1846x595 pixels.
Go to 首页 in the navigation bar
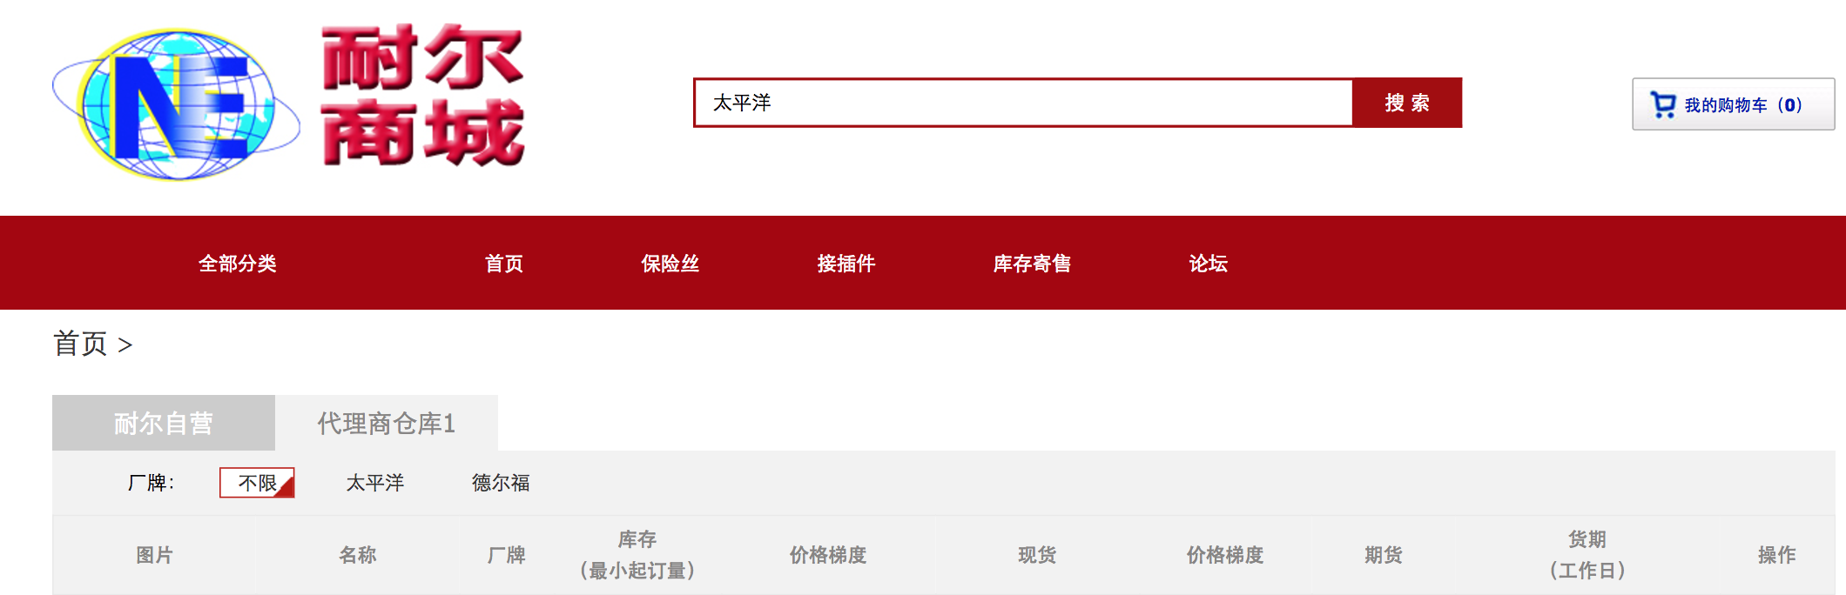504,264
